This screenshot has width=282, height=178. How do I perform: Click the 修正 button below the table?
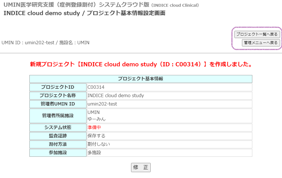tap(141, 167)
